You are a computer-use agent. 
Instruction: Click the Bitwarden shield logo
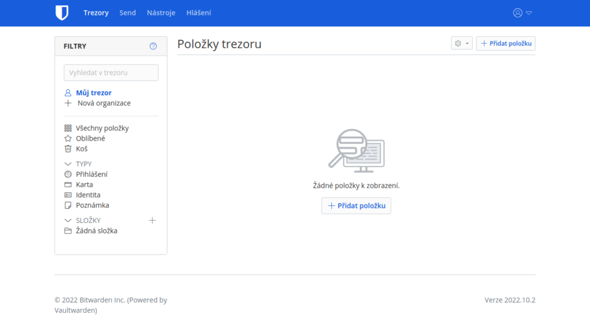click(62, 13)
